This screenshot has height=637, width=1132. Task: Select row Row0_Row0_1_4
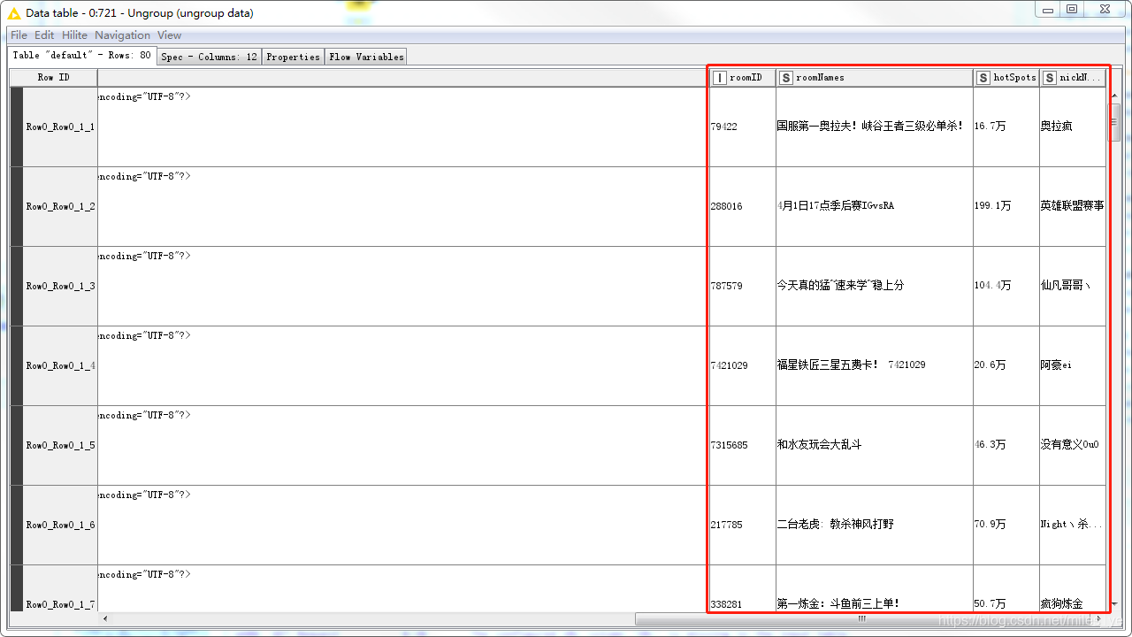60,365
